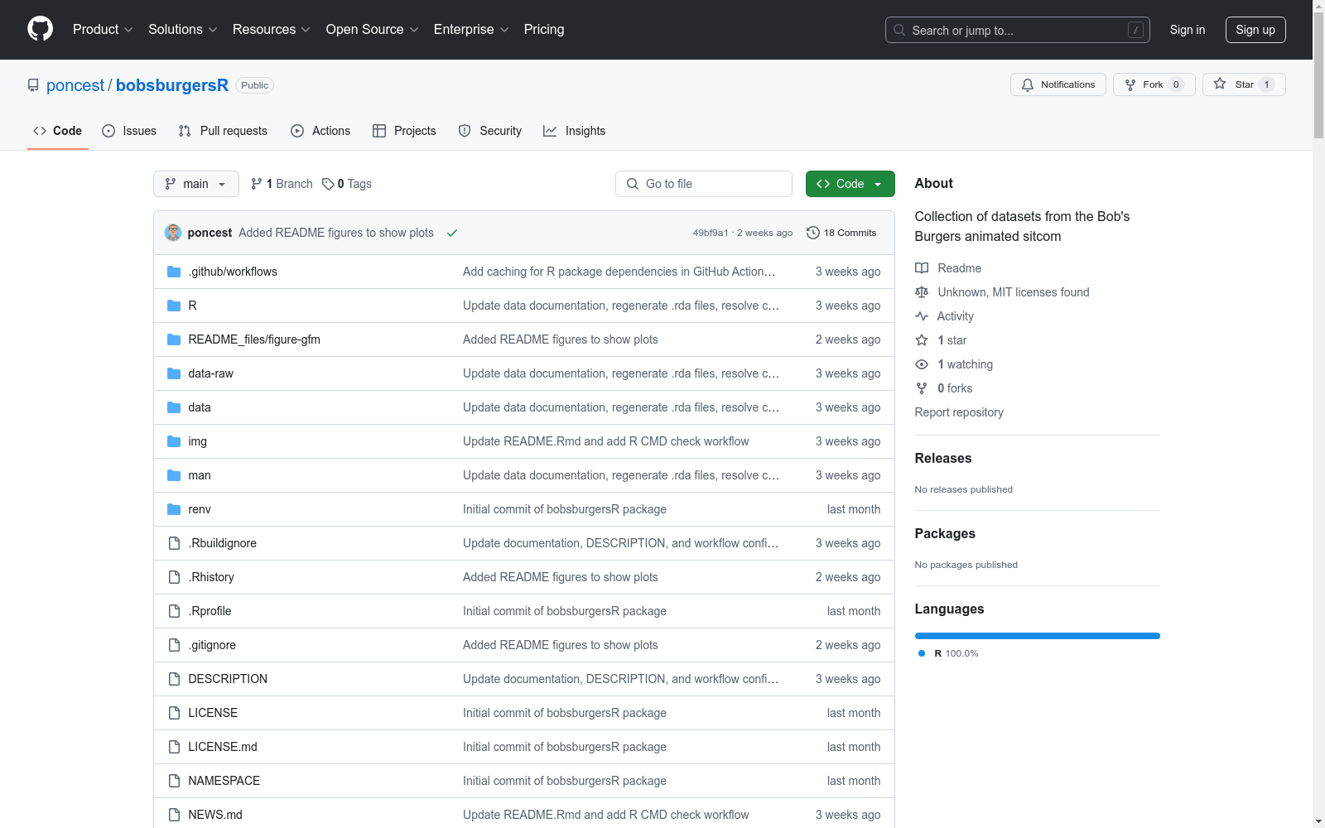1325x828 pixels.
Task: Expand the Solutions menu
Action: click(x=183, y=30)
